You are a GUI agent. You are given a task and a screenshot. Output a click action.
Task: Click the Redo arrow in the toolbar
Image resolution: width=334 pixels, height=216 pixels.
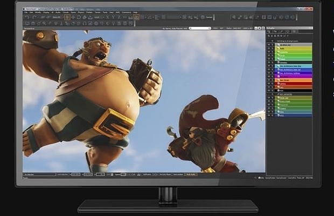(34, 17)
